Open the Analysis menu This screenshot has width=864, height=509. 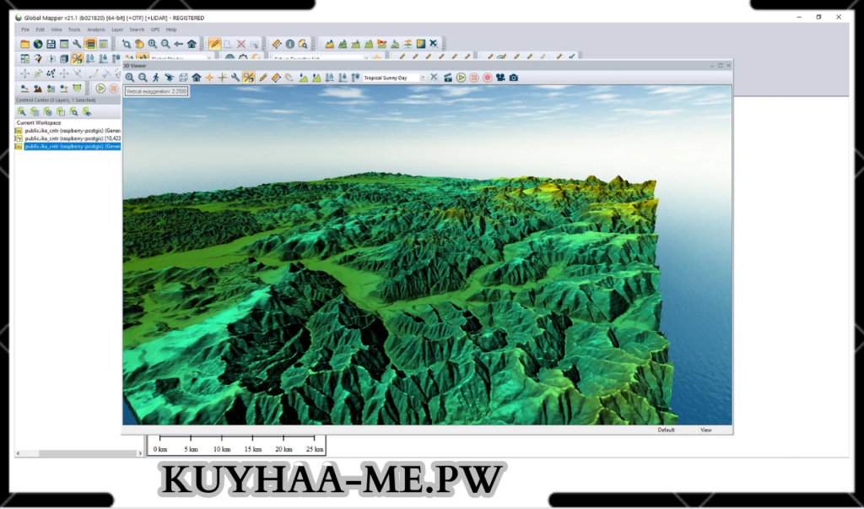pyautogui.click(x=96, y=30)
